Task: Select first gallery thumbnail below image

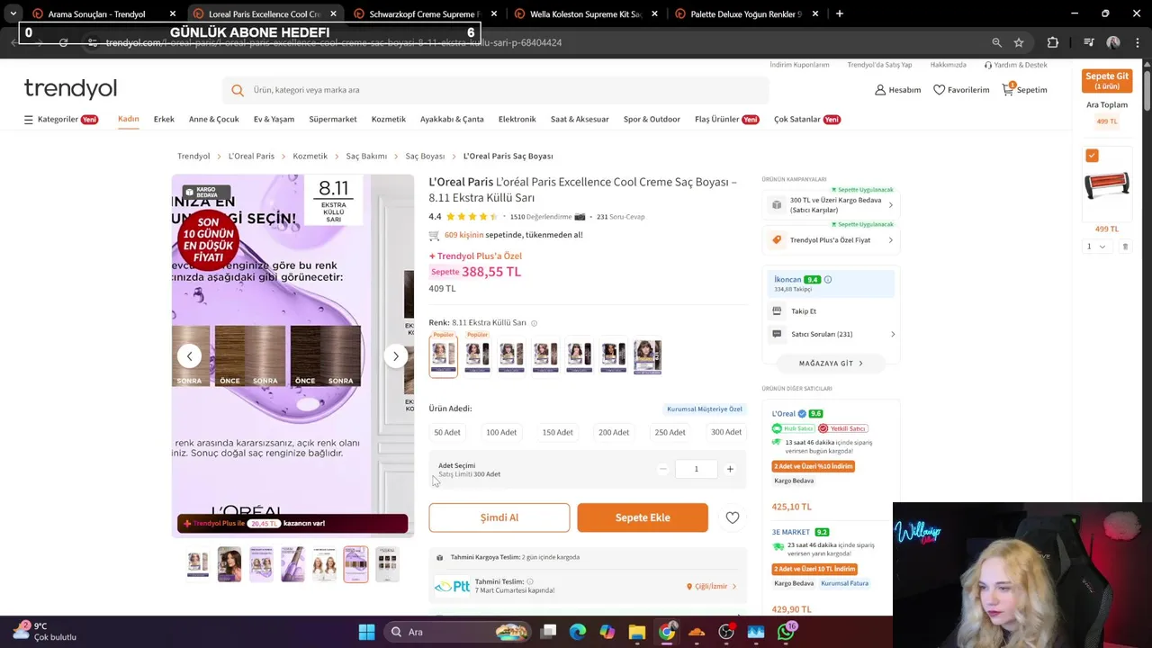Action: coord(198,564)
